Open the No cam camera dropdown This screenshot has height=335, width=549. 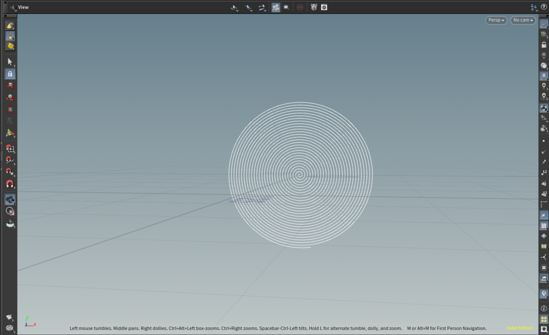click(x=523, y=20)
